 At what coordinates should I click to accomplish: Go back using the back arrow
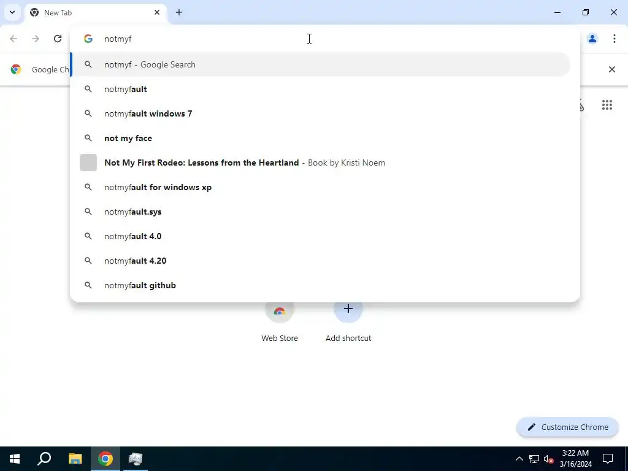13,39
